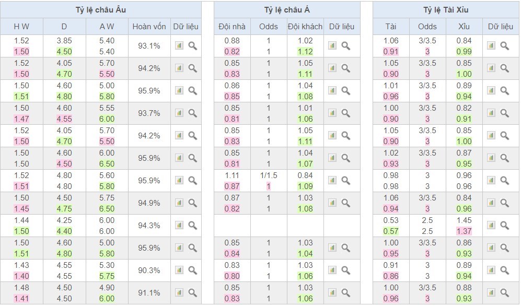Open chart icon in Tài Xỉu row showing 0.91 / 0.86
Viewport: 521px width, 306px height.
[x=491, y=270]
